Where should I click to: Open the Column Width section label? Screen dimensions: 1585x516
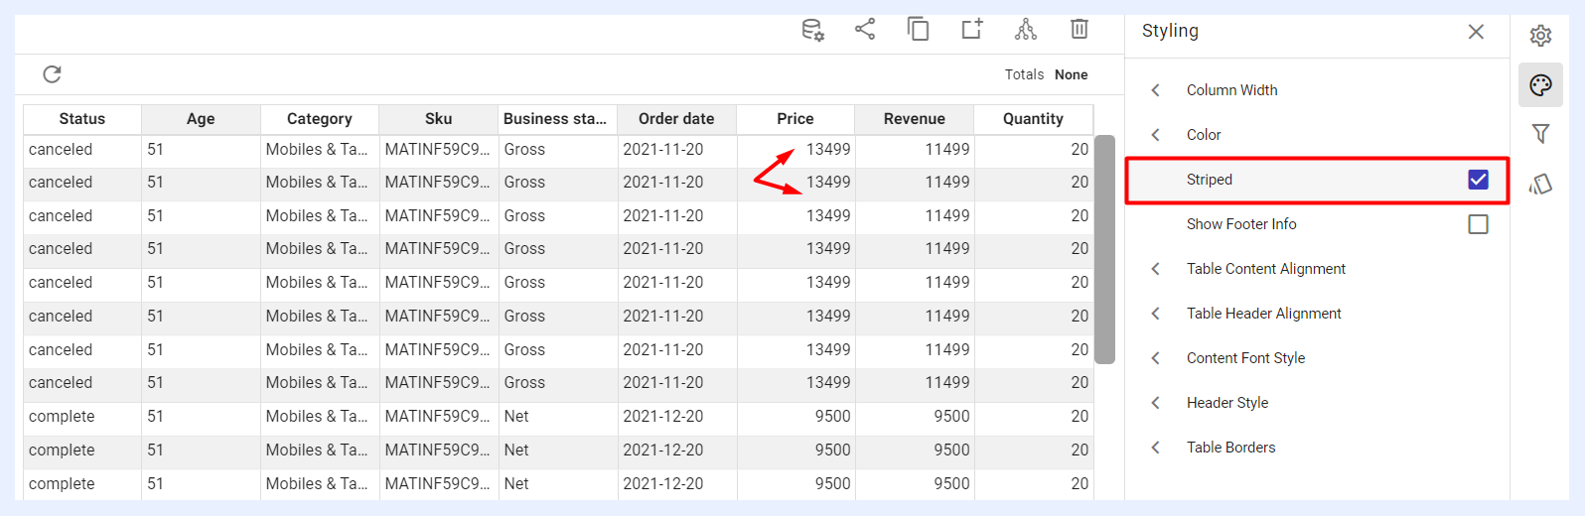pos(1231,90)
